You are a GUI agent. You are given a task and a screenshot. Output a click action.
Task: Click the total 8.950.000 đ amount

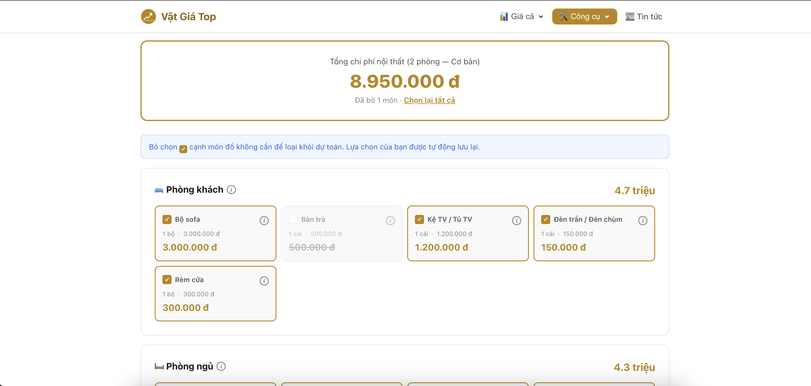(x=405, y=81)
